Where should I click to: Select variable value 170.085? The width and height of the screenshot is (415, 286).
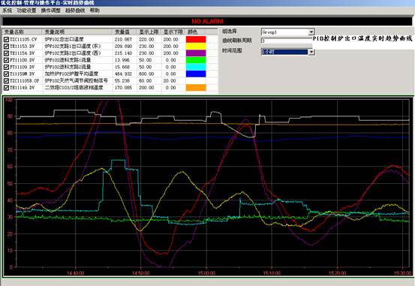123,88
